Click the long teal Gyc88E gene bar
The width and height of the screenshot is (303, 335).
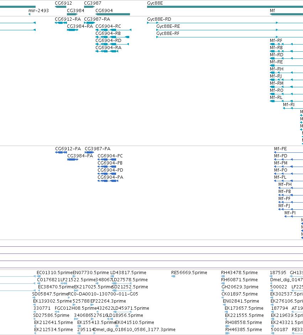pos(225,7)
